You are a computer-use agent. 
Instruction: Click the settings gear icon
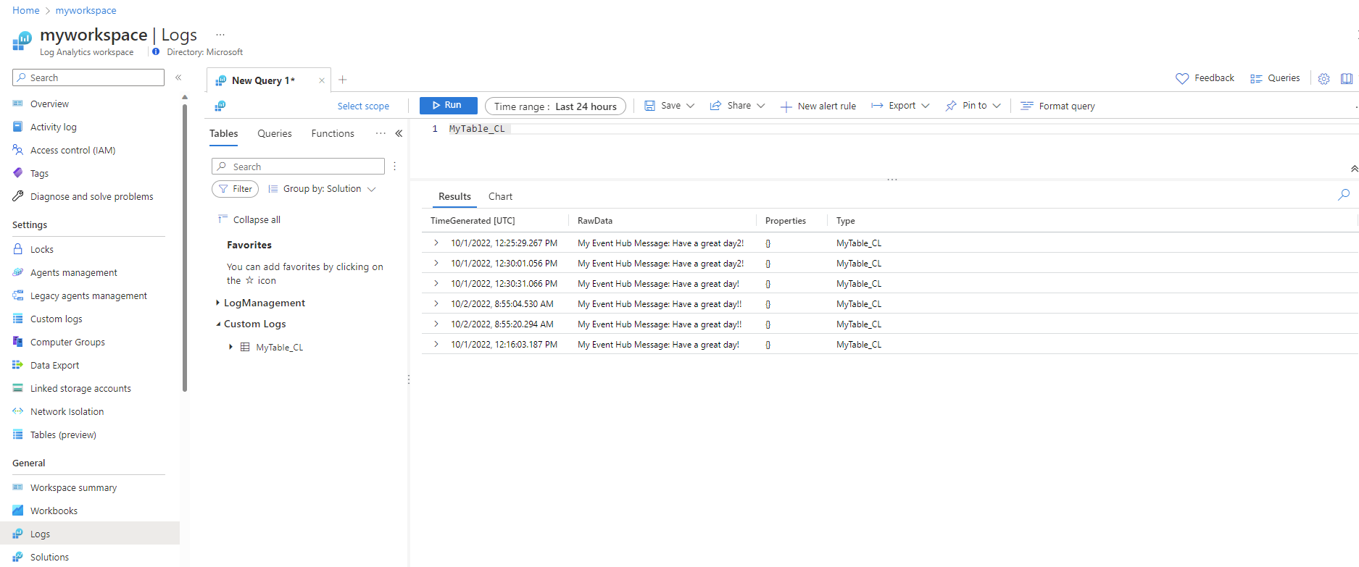tap(1323, 79)
